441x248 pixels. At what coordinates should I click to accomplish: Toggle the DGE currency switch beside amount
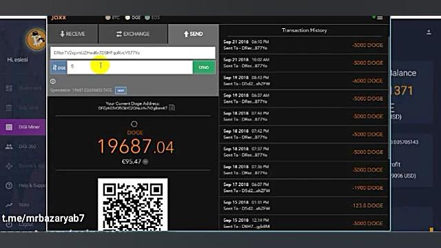tap(59, 68)
